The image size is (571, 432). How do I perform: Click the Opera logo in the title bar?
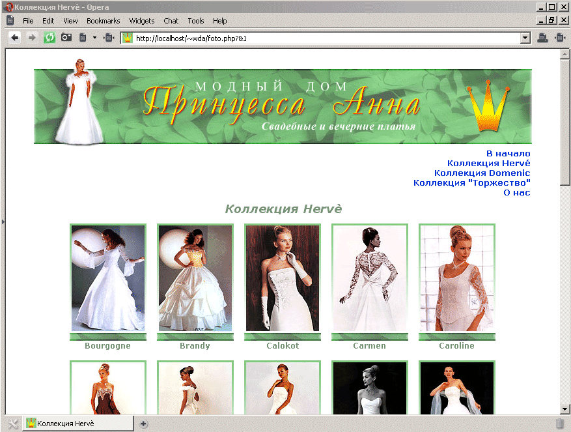pyautogui.click(x=9, y=7)
